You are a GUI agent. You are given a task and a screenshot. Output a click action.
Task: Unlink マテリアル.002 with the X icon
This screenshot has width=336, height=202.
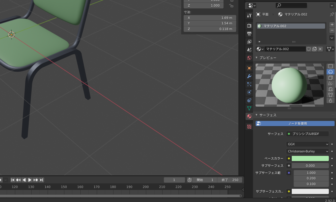[320, 49]
